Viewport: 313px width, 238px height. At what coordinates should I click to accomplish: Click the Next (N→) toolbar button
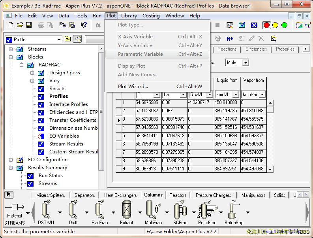click(x=230, y=38)
